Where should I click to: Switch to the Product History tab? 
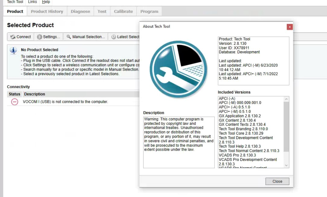47,11
